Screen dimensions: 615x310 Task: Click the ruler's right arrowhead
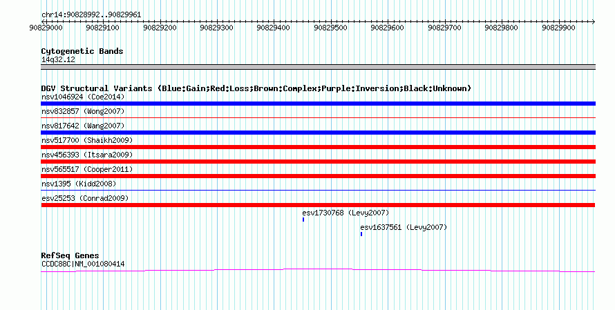click(594, 22)
